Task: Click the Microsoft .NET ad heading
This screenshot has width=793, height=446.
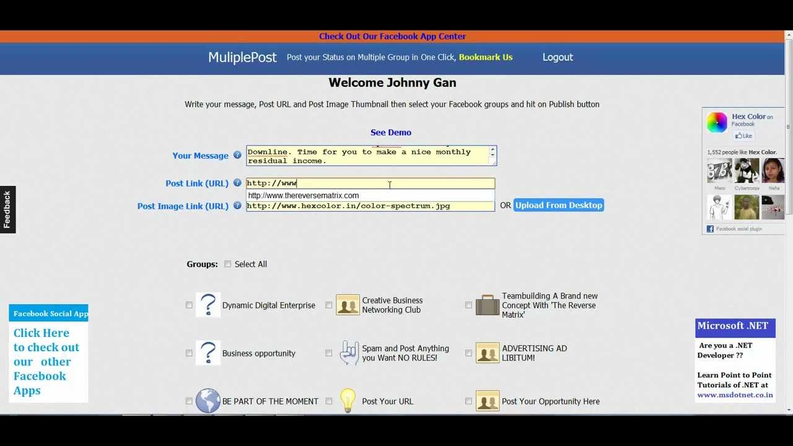Action: [733, 326]
